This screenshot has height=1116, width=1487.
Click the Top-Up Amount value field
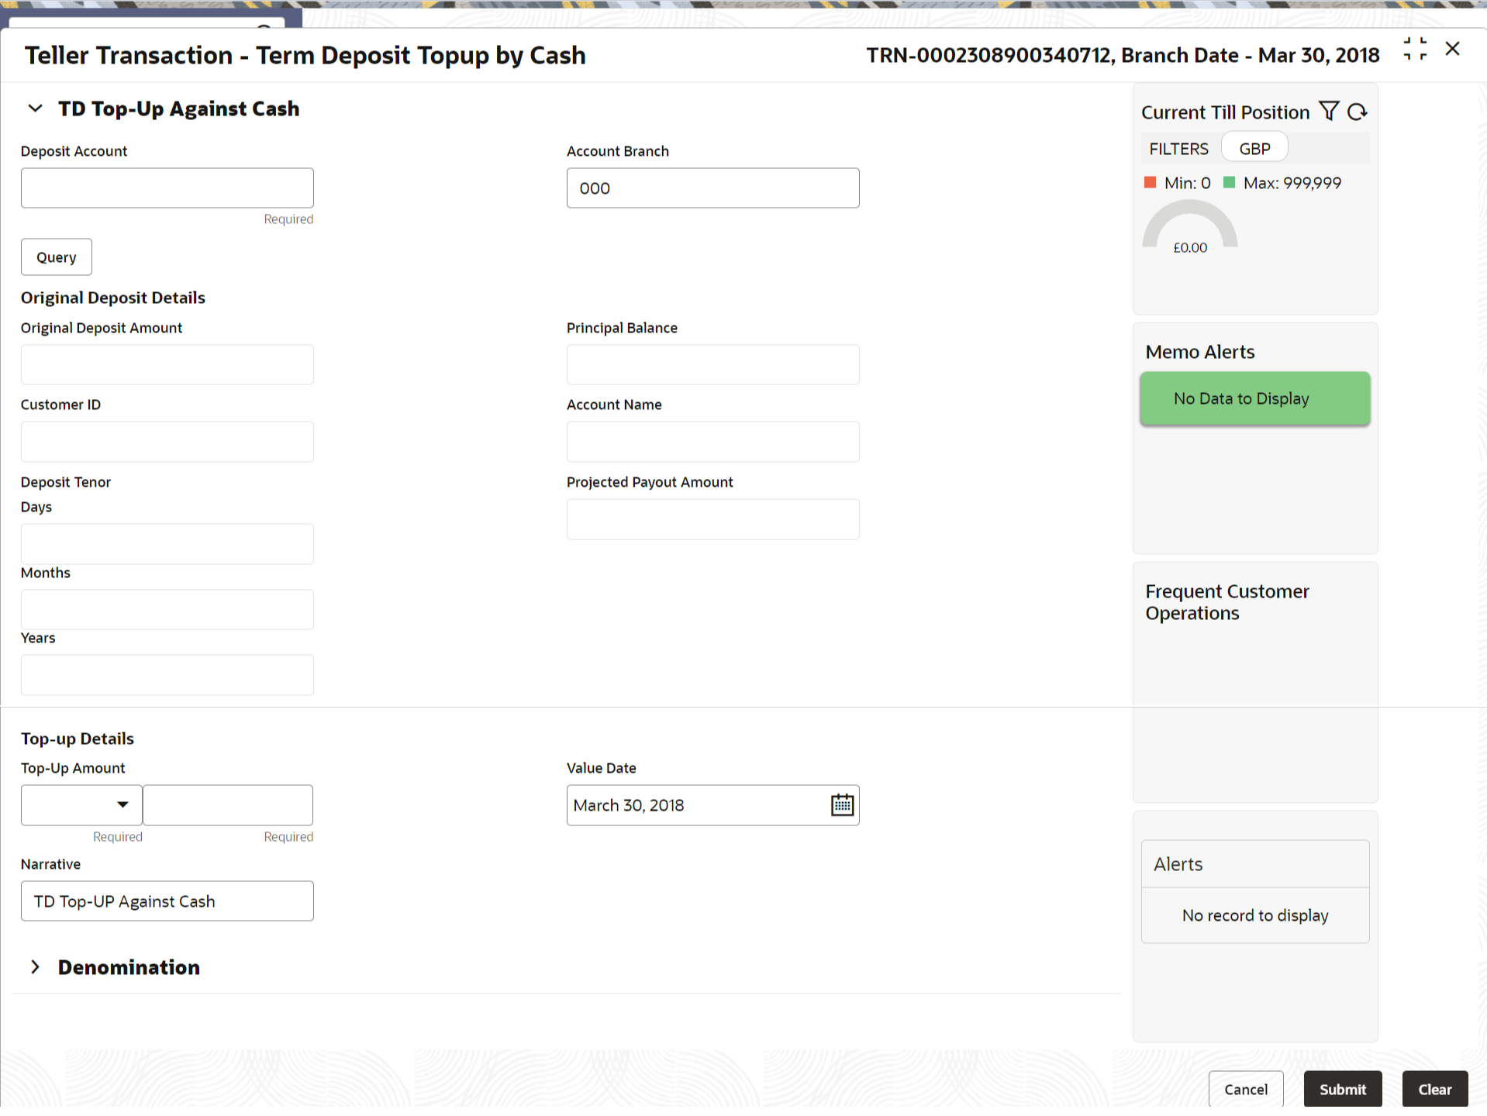point(228,805)
